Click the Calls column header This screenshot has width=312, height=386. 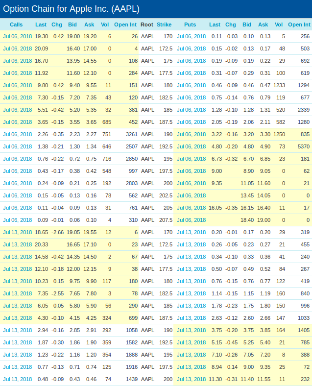16,24
